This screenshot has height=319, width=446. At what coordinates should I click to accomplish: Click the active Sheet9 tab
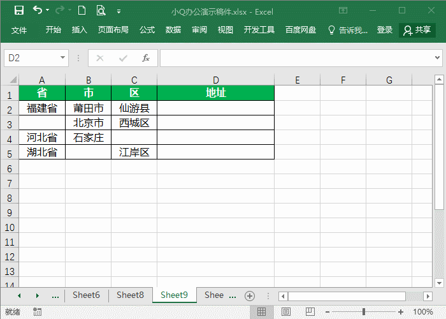click(x=175, y=295)
